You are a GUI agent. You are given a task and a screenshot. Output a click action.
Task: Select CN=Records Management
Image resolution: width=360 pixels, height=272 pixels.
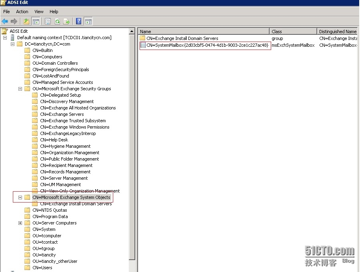(x=65, y=172)
